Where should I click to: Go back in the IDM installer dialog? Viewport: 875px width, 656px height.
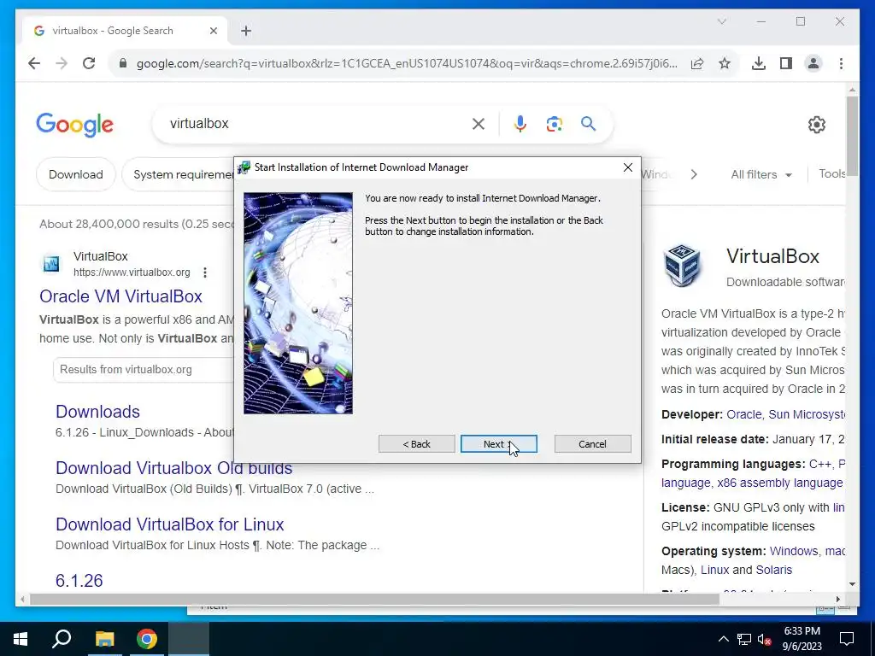(x=416, y=444)
